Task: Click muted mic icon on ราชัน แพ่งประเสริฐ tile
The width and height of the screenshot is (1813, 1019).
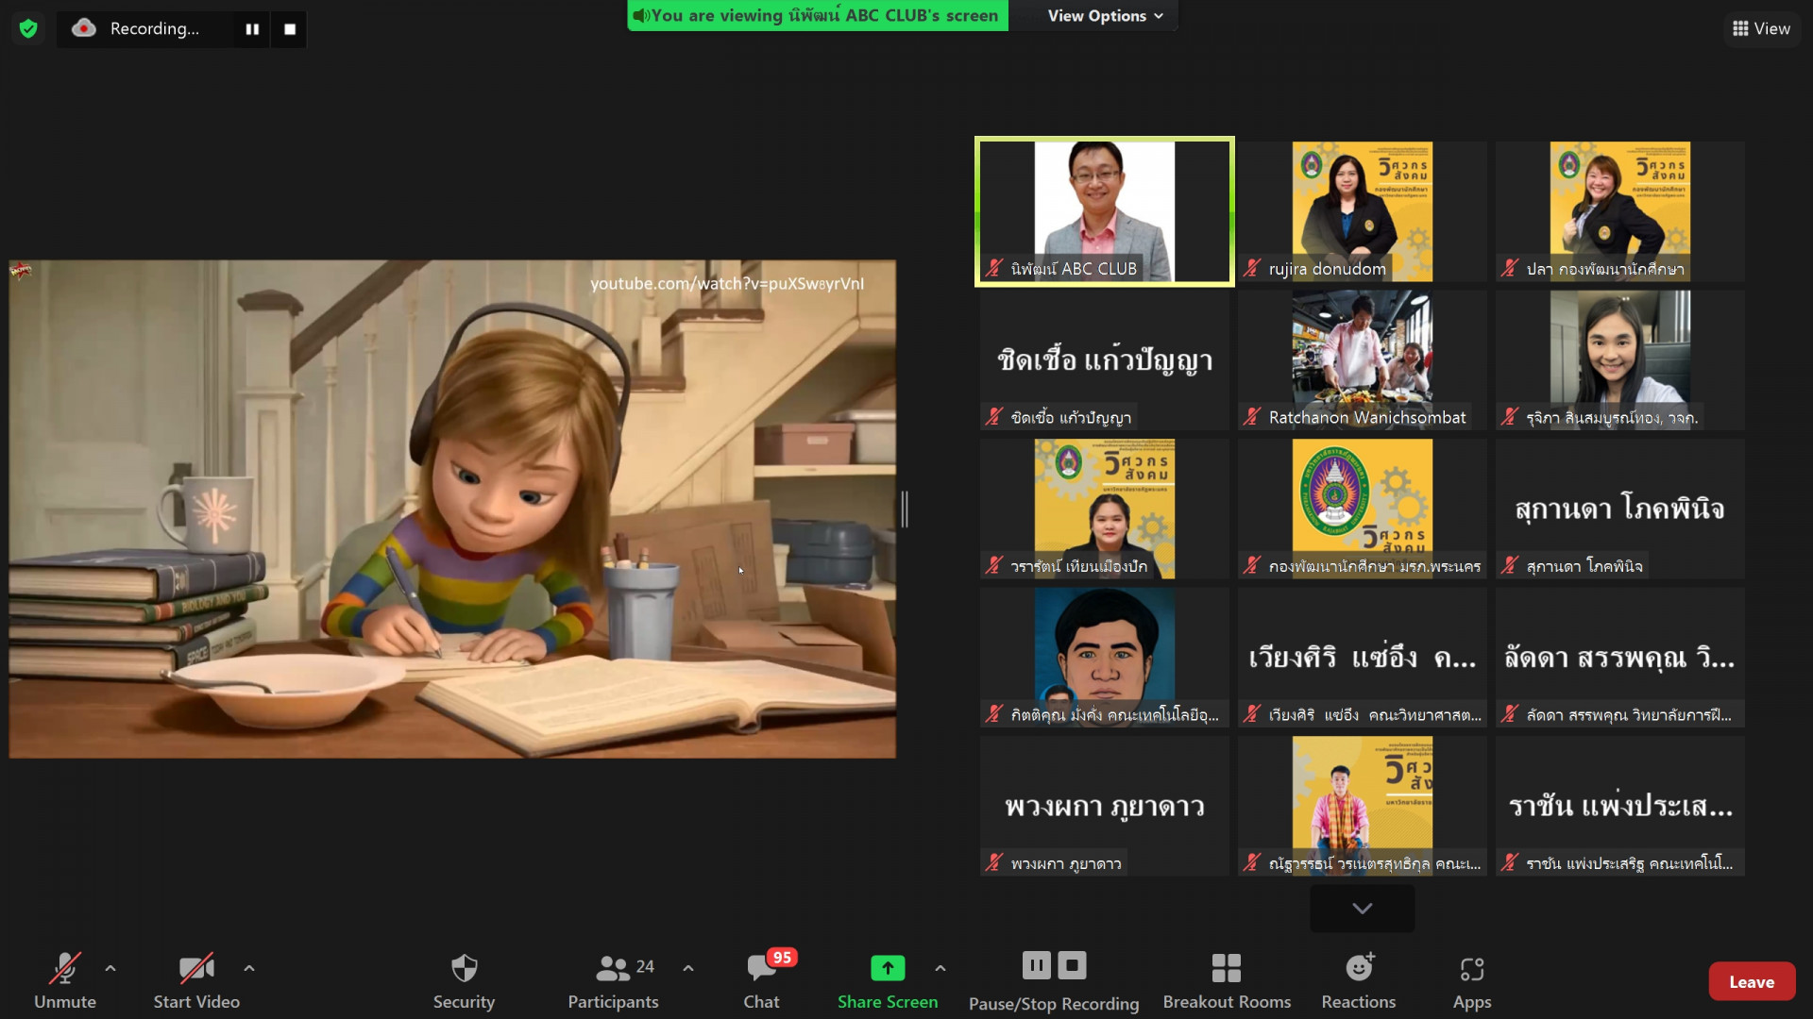Action: coord(1510,863)
